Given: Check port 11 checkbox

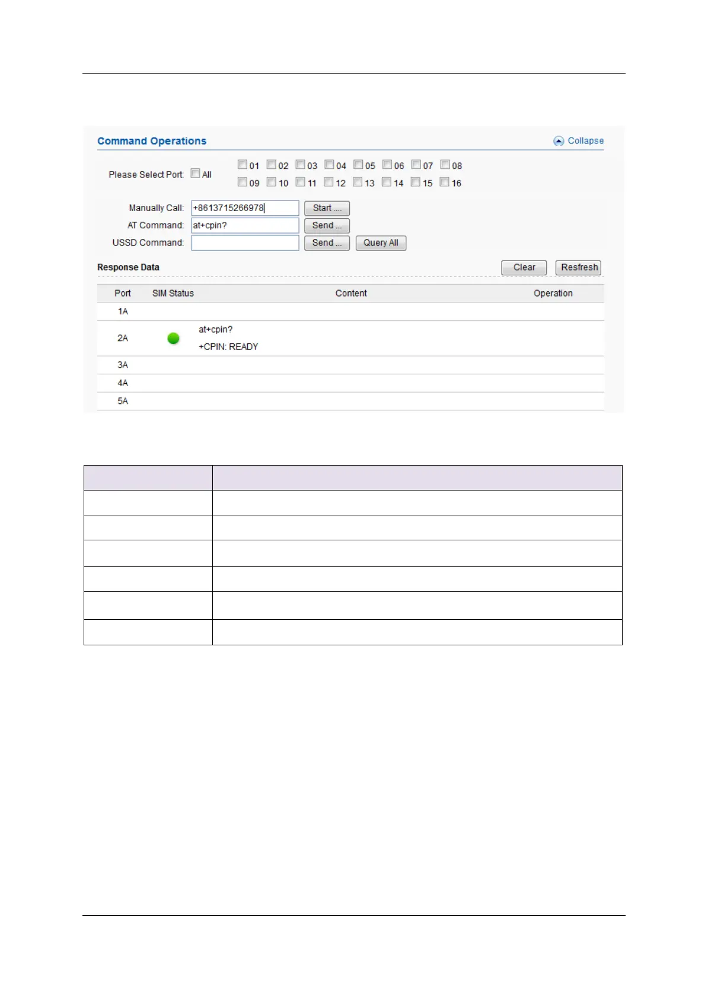Looking at the screenshot, I should [301, 182].
